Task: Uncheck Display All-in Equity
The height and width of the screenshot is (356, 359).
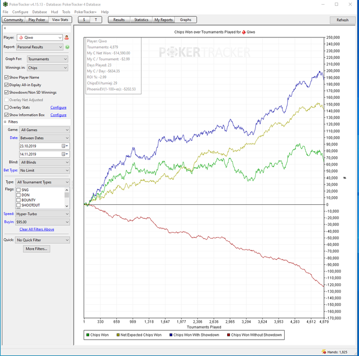Action: click(6, 85)
